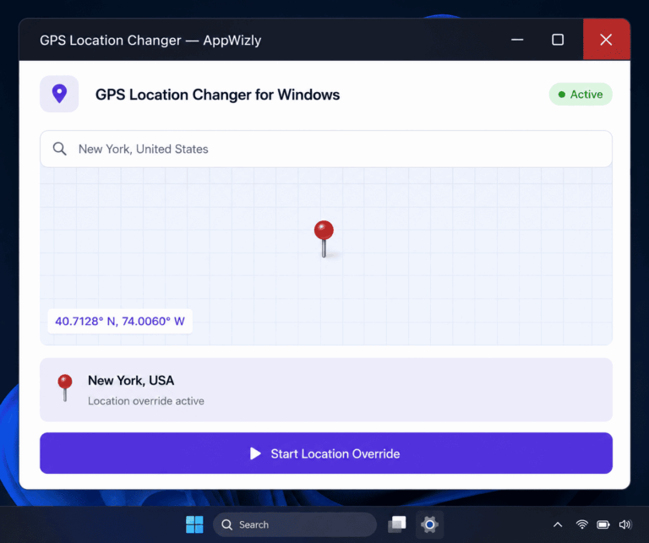Click the Location override active status text
Image resolution: width=649 pixels, height=543 pixels.
[145, 401]
